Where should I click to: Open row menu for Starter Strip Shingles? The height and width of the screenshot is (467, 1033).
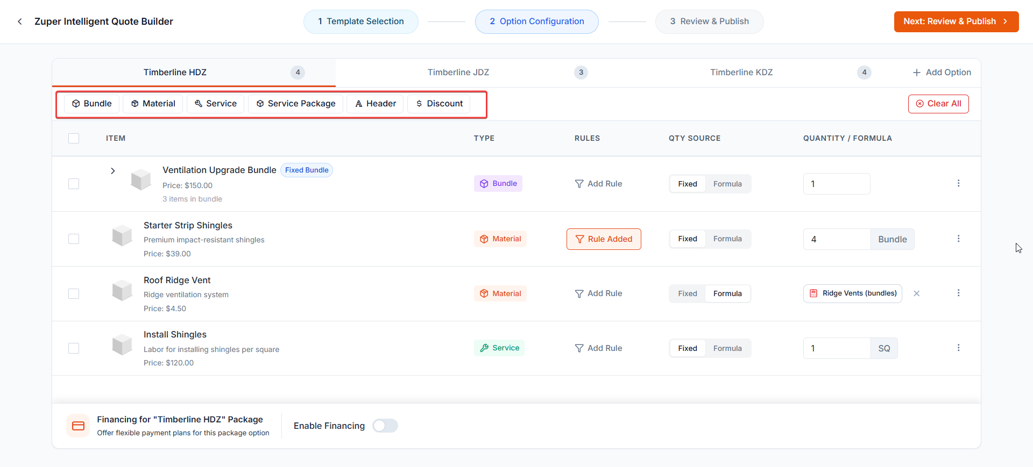coord(958,239)
